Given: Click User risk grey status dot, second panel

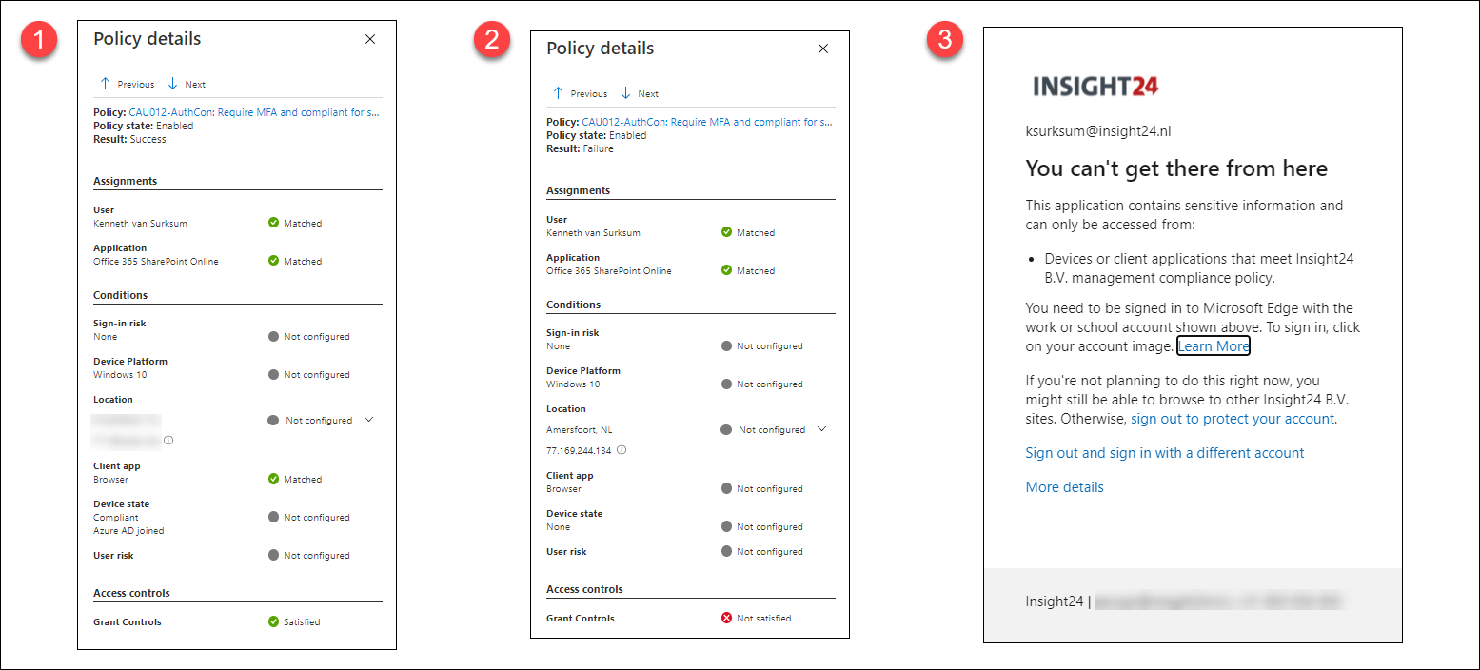Looking at the screenshot, I should 726,551.
